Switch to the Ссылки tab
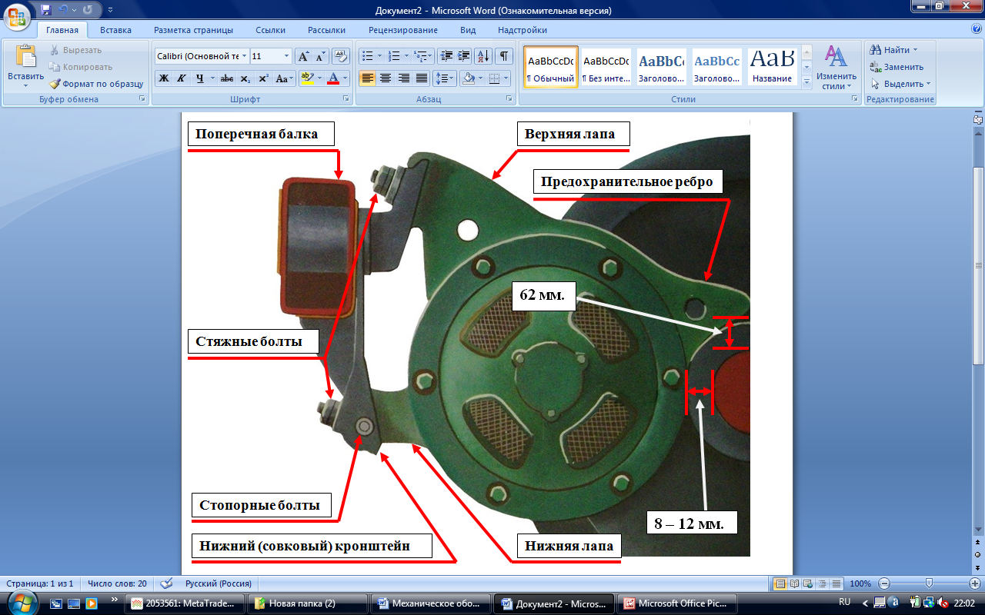Screen dimensions: 985x615 [x=270, y=30]
